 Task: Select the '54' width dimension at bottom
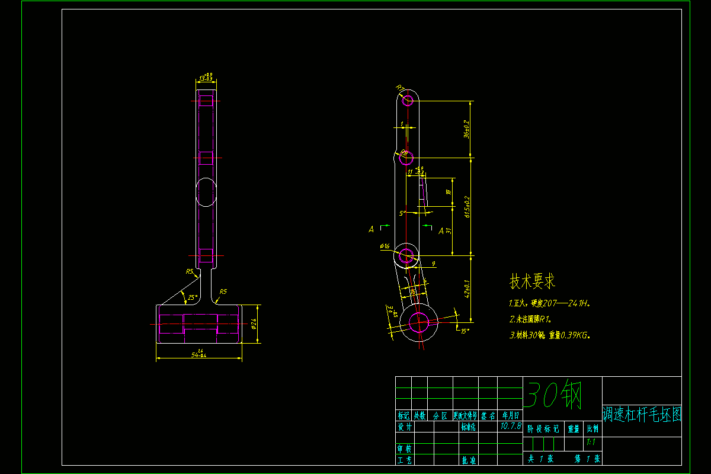[x=198, y=354]
